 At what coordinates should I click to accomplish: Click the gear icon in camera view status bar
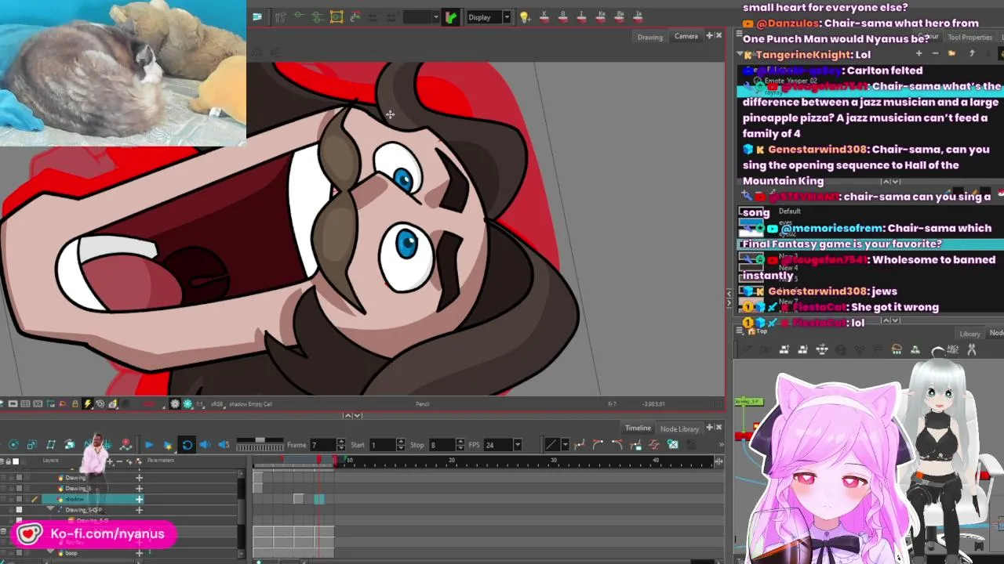(x=175, y=404)
